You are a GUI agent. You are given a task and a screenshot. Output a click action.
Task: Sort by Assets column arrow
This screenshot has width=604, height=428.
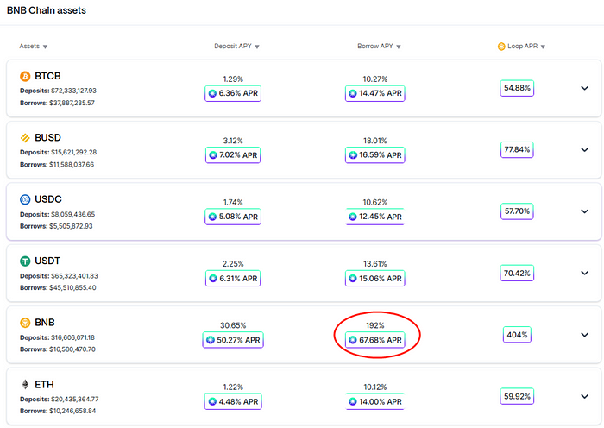point(45,47)
